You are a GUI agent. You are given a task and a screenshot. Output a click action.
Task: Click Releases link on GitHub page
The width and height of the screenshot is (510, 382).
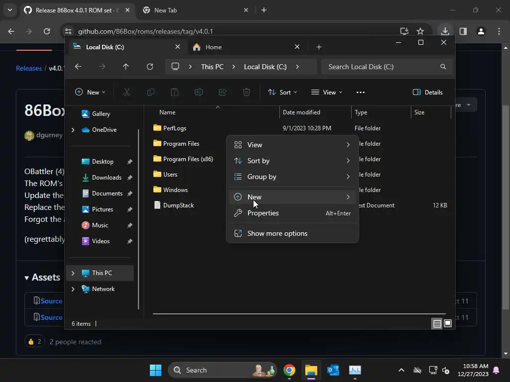tap(29, 68)
